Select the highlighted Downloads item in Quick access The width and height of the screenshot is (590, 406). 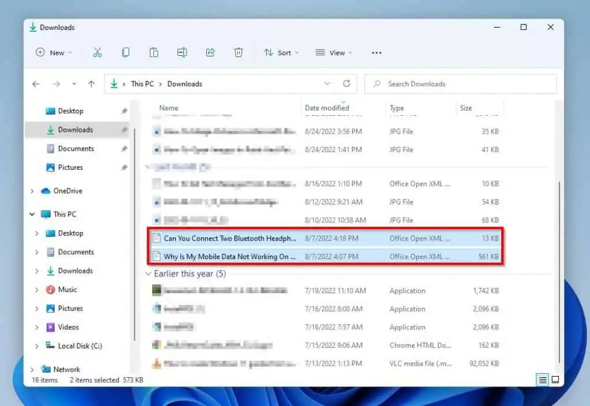[x=77, y=130]
